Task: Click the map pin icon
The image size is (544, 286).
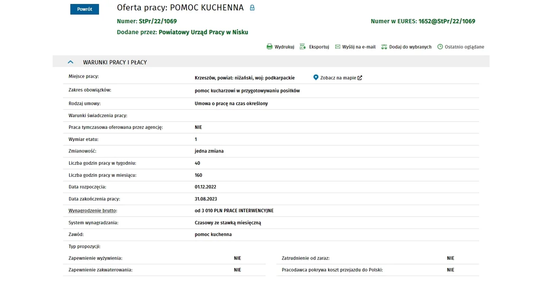Action: (316, 77)
